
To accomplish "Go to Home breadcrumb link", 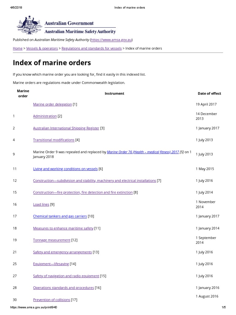I will tap(18, 48).
